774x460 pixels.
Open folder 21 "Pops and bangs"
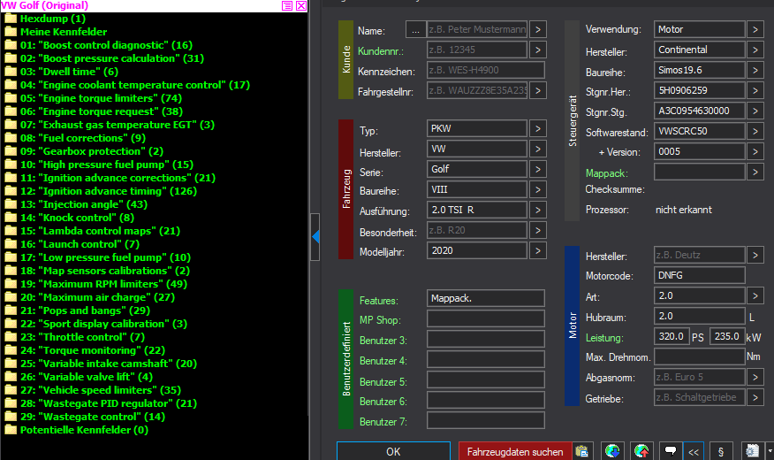78,310
